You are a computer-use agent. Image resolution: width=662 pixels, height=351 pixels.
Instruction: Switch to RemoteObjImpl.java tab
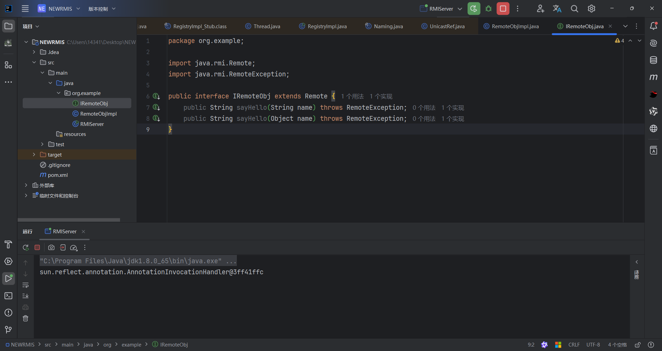tap(511, 26)
